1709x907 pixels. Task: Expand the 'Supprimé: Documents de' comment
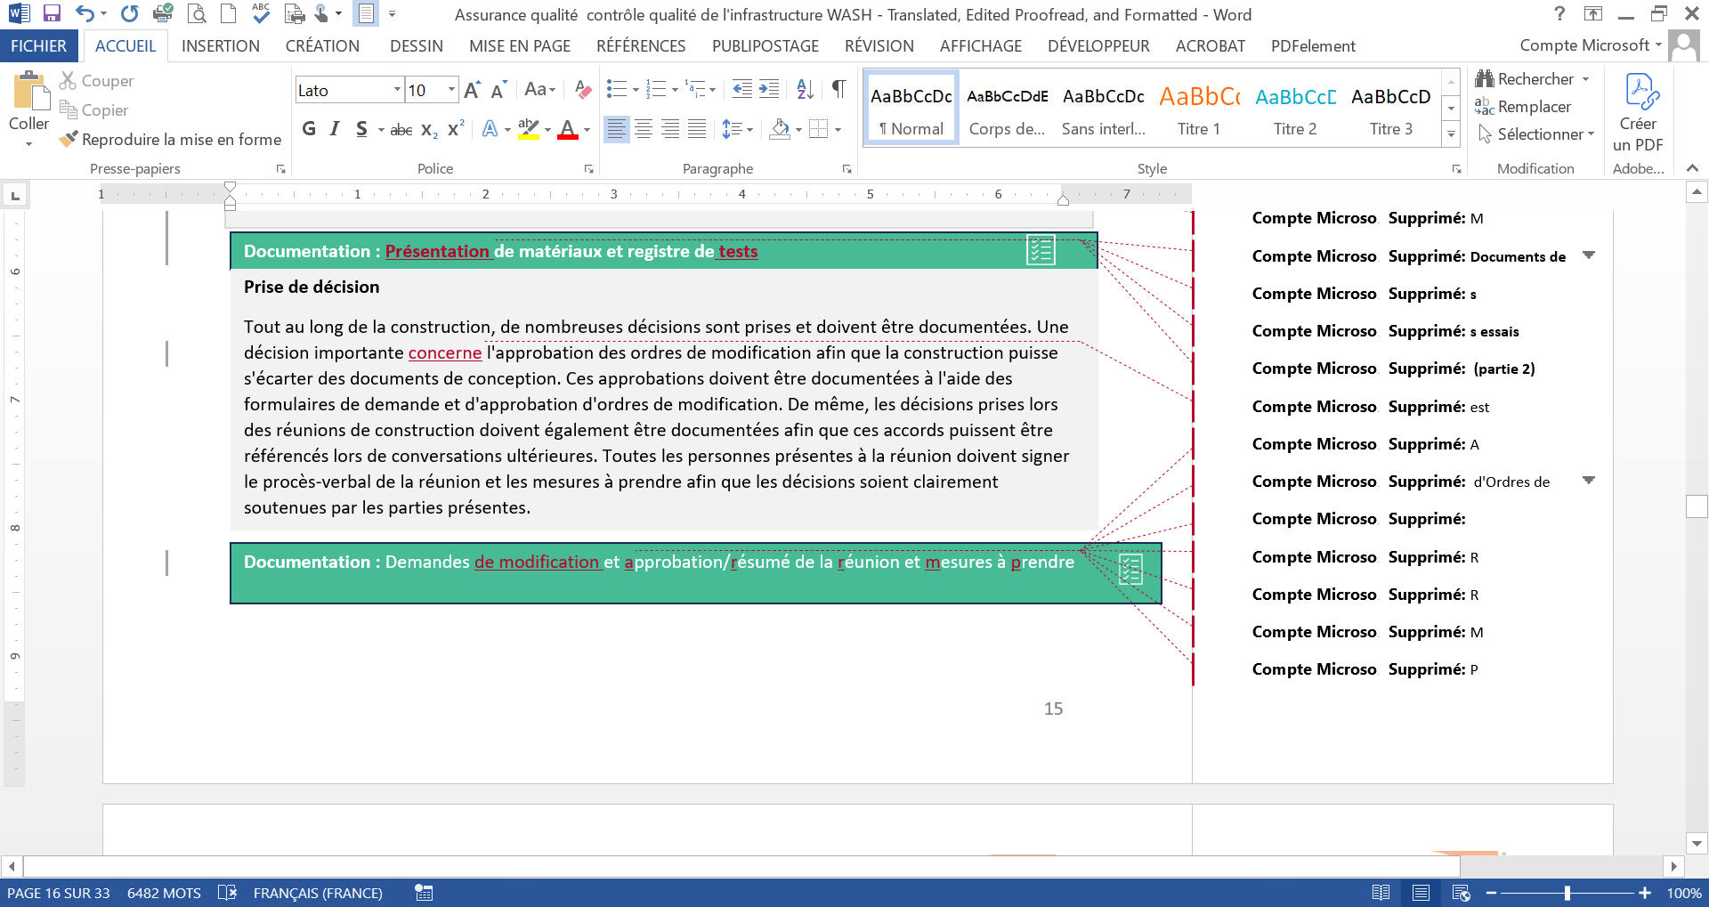tap(1589, 255)
